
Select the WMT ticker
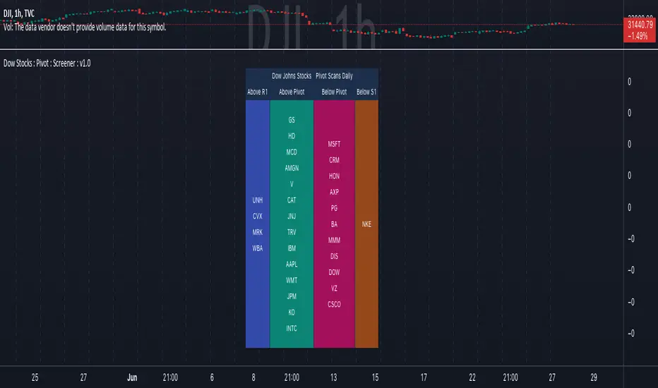click(x=292, y=280)
